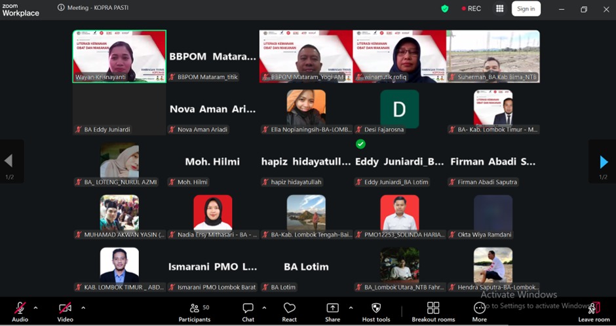This screenshot has height=326, width=616.
Task: Expand the Share options arrow
Action: coord(351,308)
